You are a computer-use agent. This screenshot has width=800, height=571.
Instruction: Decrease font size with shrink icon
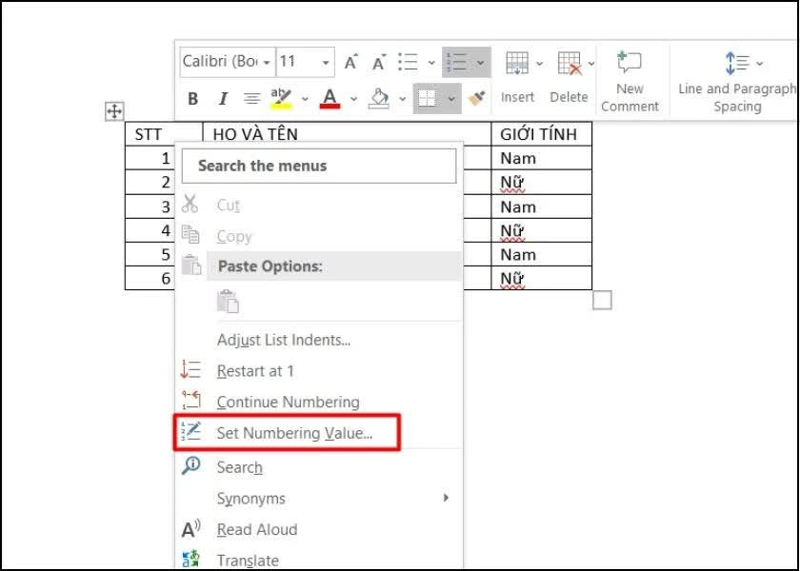click(379, 62)
